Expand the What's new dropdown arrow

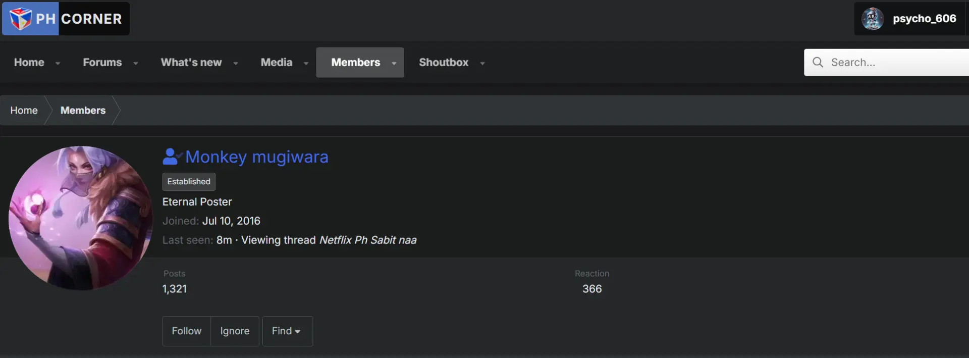[235, 63]
